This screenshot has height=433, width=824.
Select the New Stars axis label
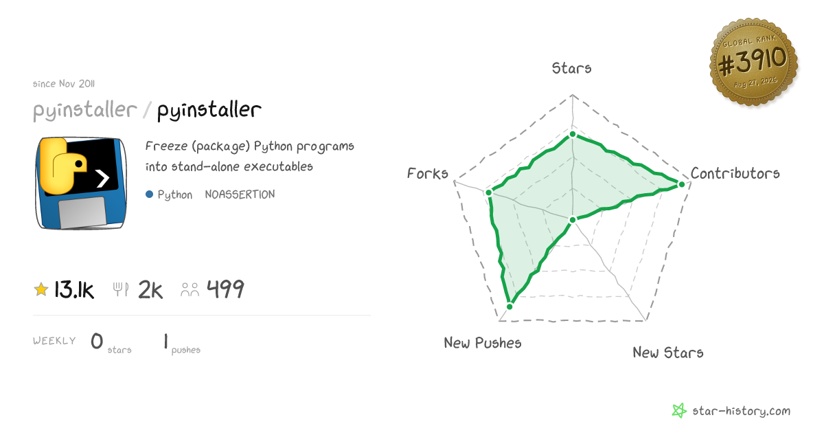coord(668,353)
